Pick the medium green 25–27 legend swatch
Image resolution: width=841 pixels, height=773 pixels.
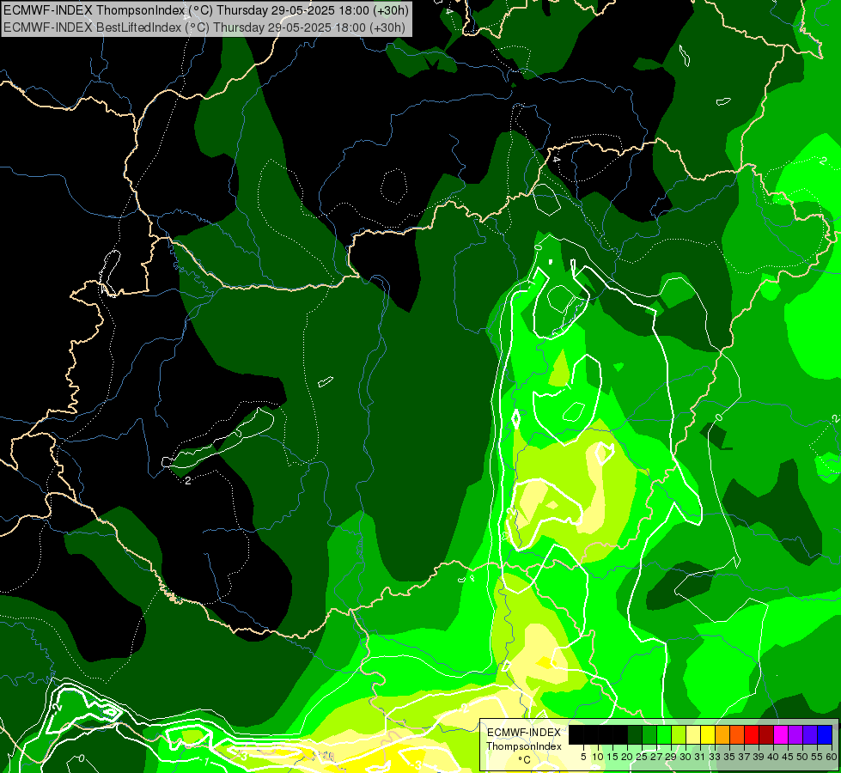point(649,734)
